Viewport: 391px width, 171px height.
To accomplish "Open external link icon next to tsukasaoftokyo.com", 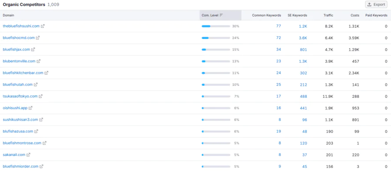I will (x=41, y=96).
